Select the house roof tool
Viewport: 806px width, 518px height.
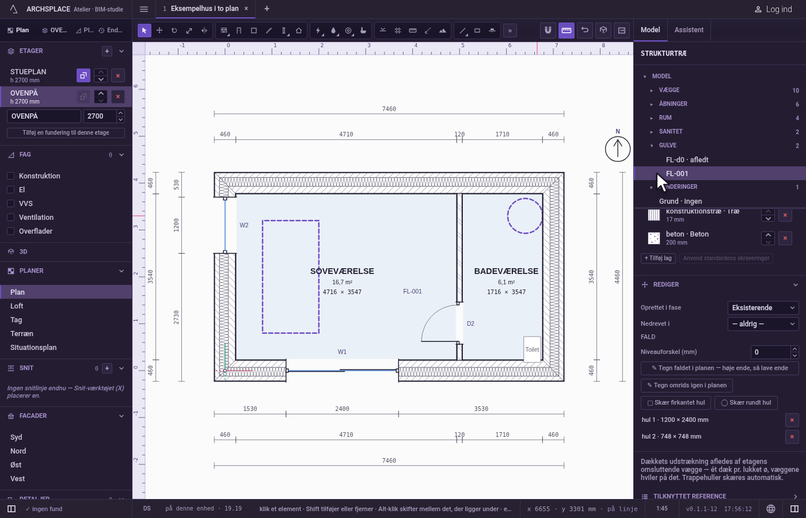click(299, 31)
